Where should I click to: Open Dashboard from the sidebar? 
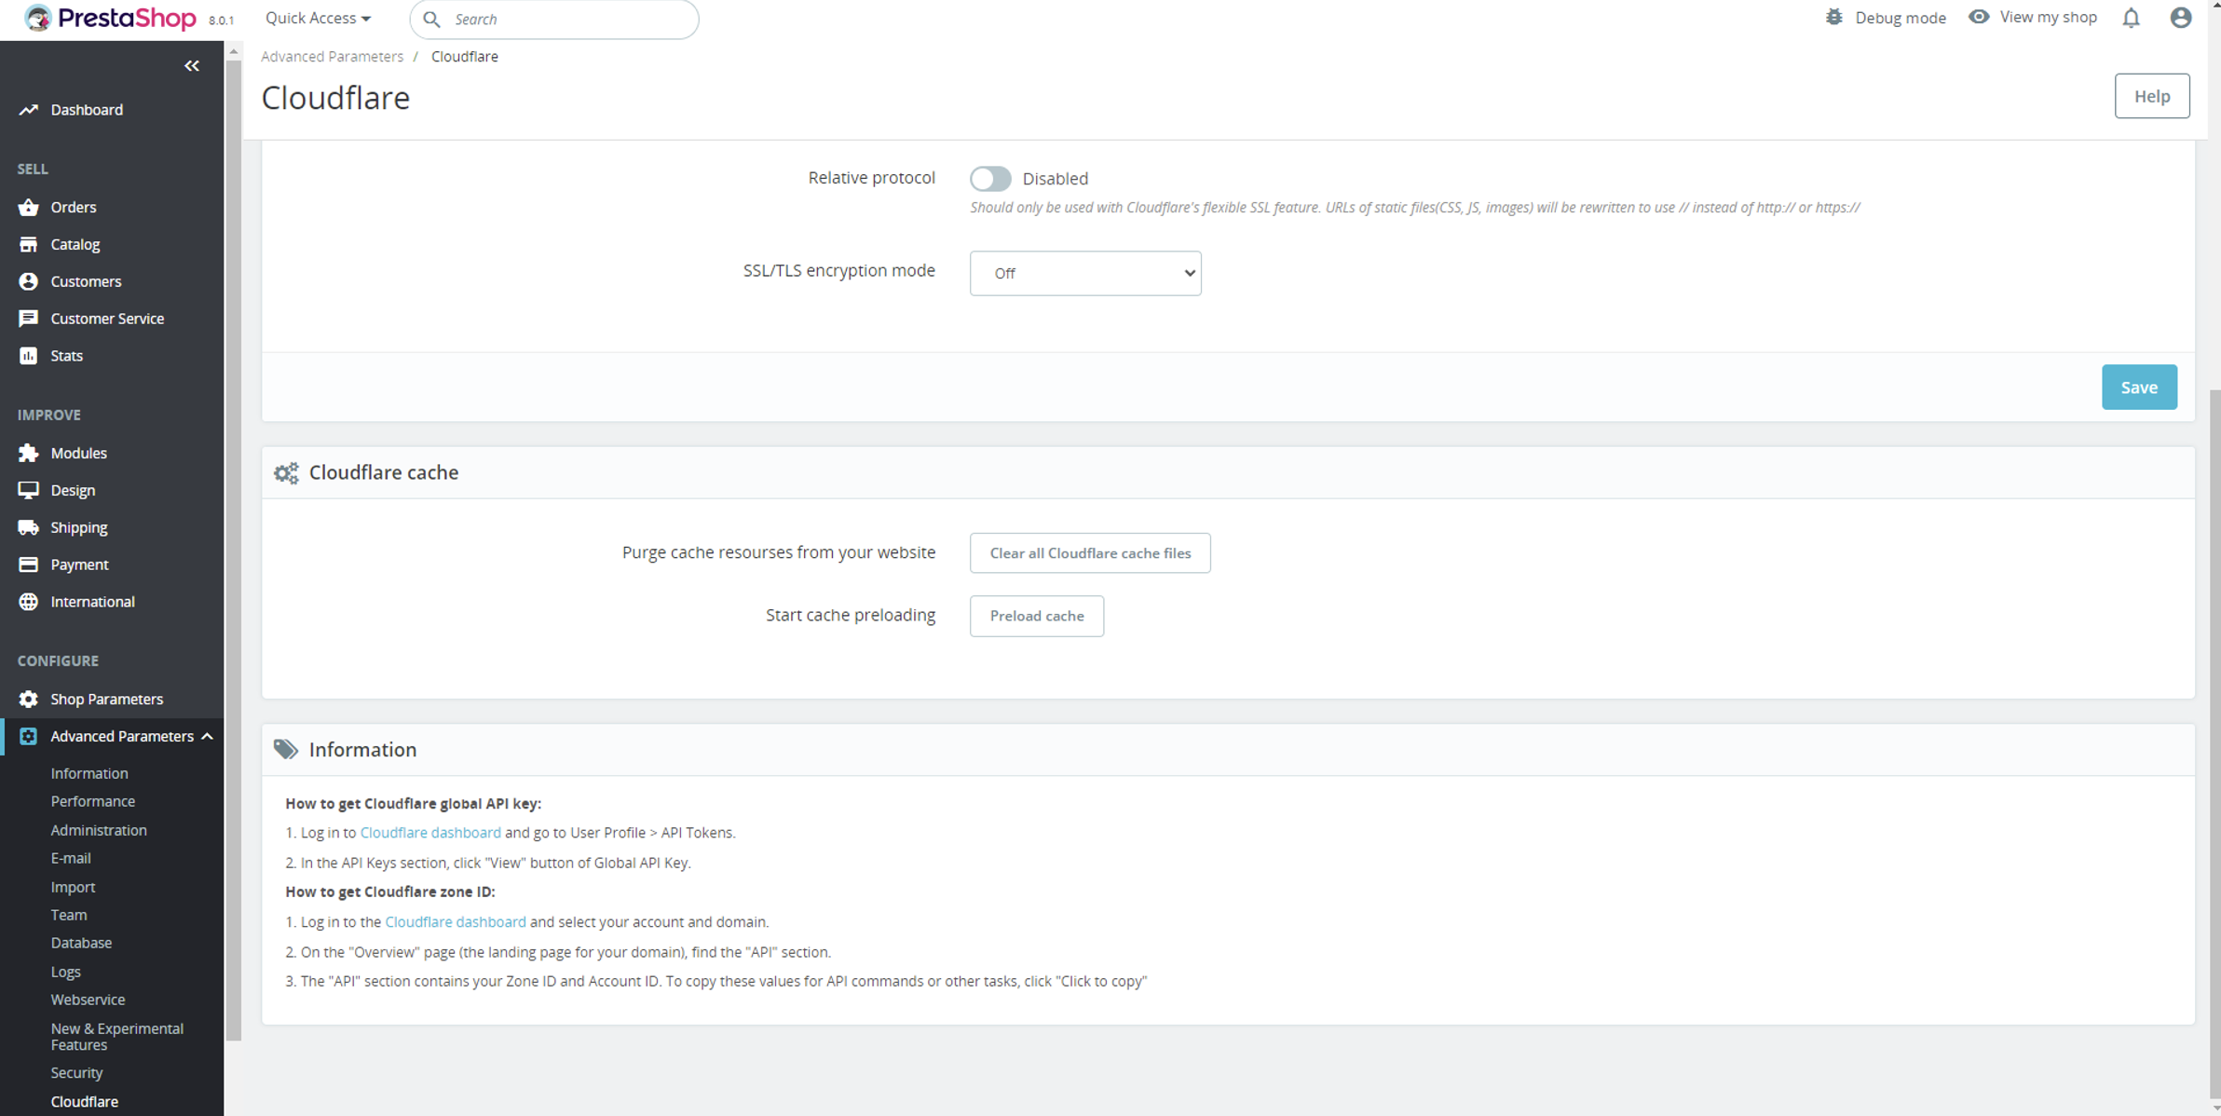click(87, 110)
